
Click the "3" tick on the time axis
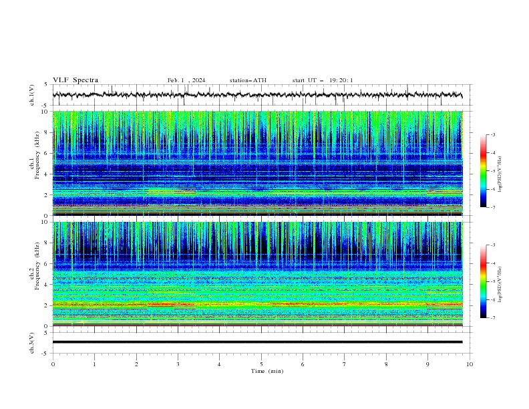tap(178, 364)
